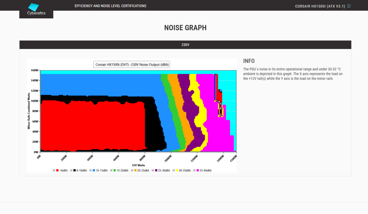The width and height of the screenshot is (368, 214).
Task: Open the hamburger menu icon
Action: pos(349,6)
